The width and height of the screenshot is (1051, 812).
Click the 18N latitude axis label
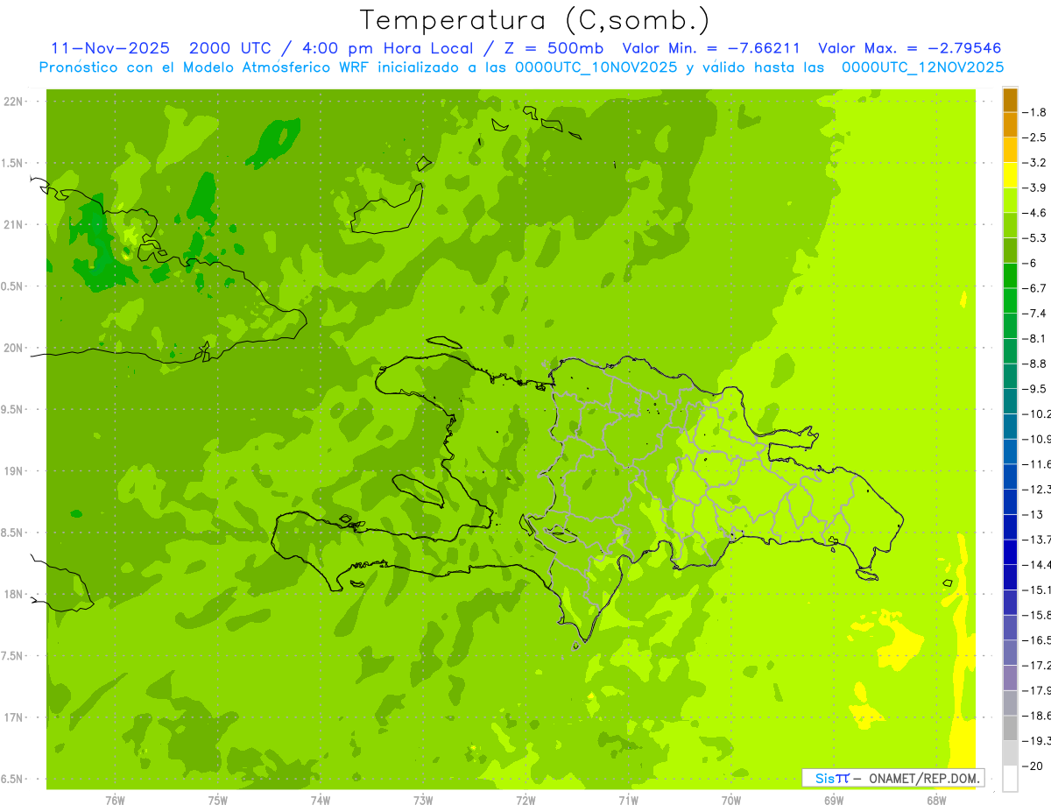pyautogui.click(x=13, y=595)
